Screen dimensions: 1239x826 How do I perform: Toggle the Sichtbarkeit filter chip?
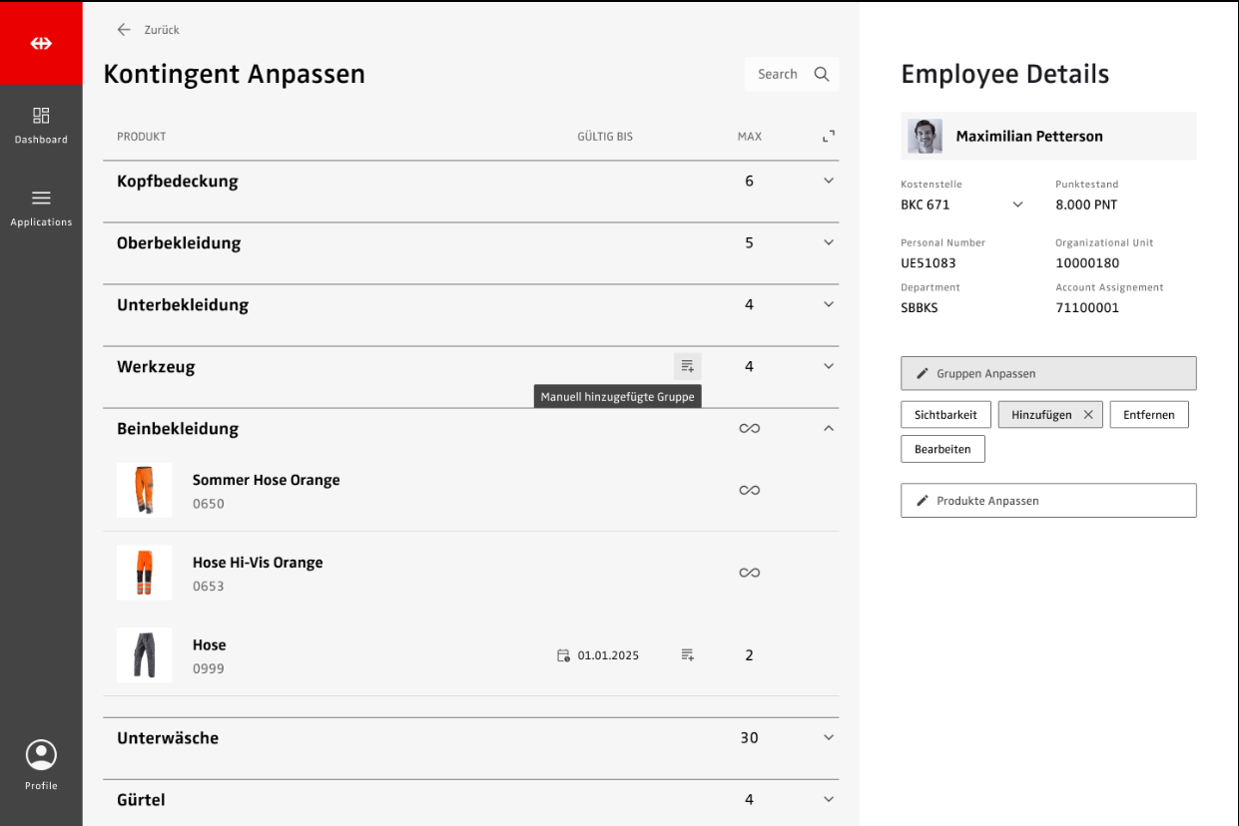945,415
